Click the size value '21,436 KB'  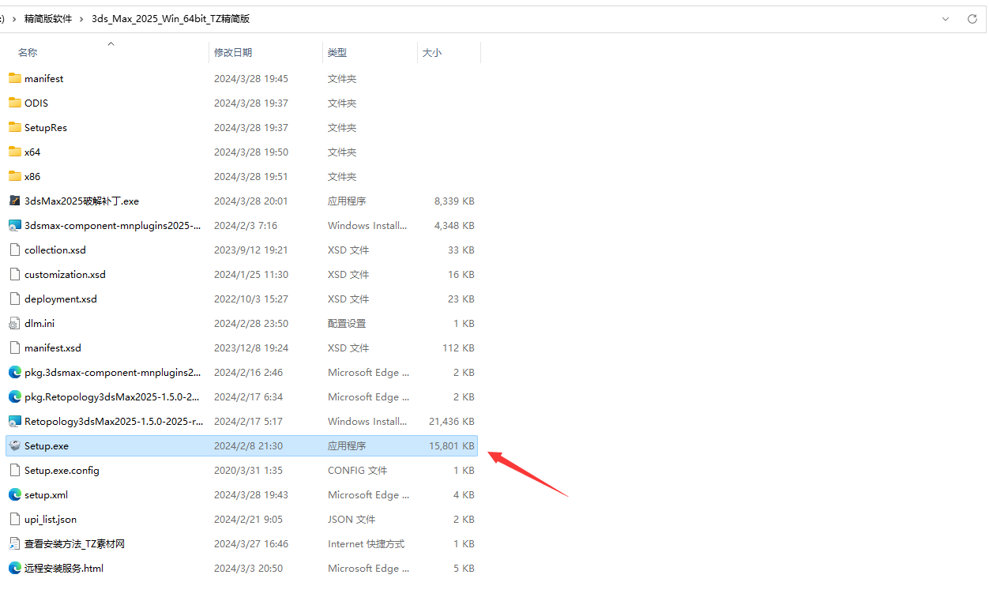pos(452,421)
